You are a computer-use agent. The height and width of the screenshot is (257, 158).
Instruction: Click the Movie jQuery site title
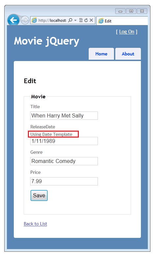click(x=47, y=41)
